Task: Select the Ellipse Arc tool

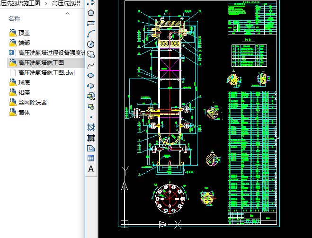Action: click(x=91, y=86)
